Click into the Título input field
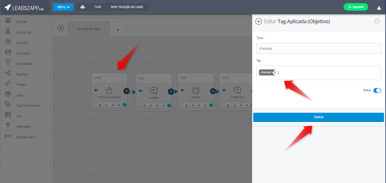Viewport: 386px width, 183px height. [x=318, y=48]
